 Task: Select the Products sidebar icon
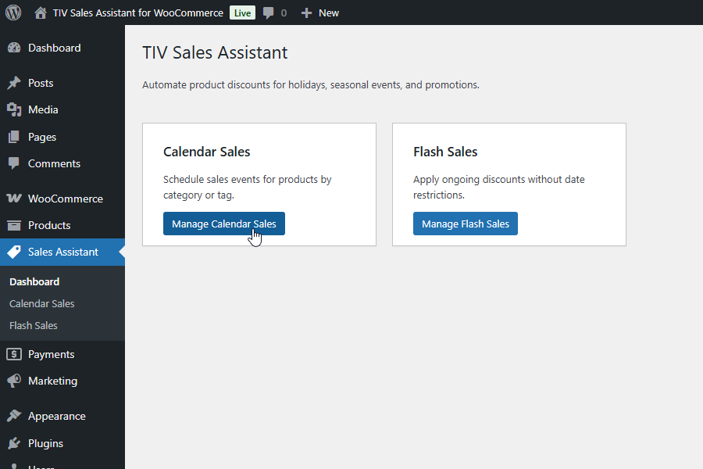(x=16, y=225)
